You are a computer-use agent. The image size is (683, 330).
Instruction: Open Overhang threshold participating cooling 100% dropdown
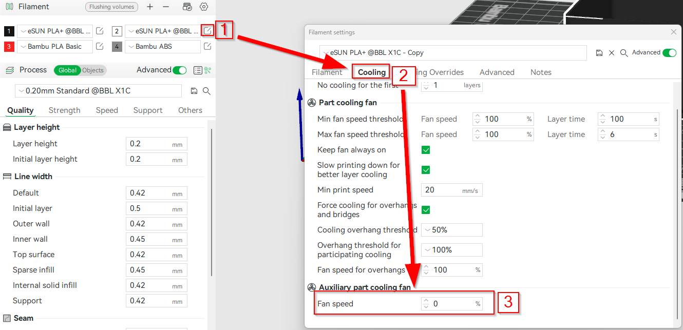(x=452, y=250)
